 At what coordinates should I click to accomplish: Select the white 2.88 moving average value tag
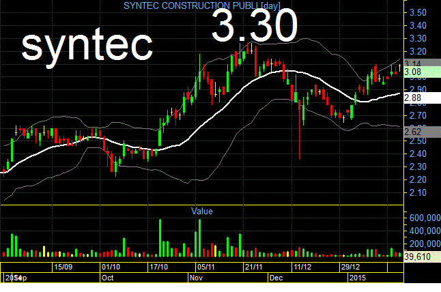[x=423, y=98]
